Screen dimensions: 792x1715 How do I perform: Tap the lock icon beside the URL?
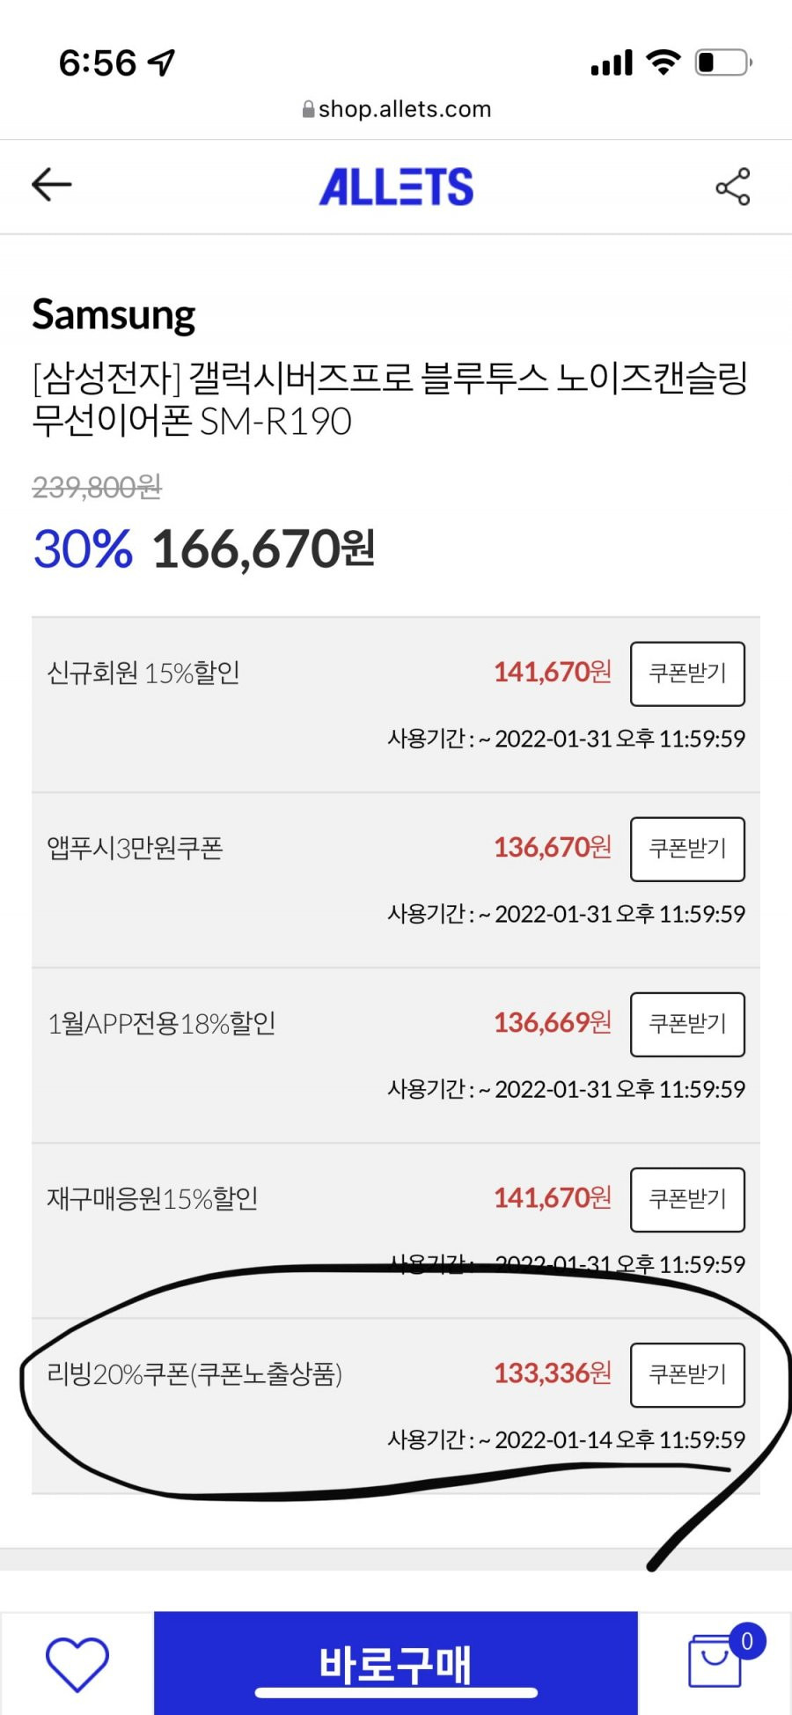point(308,109)
